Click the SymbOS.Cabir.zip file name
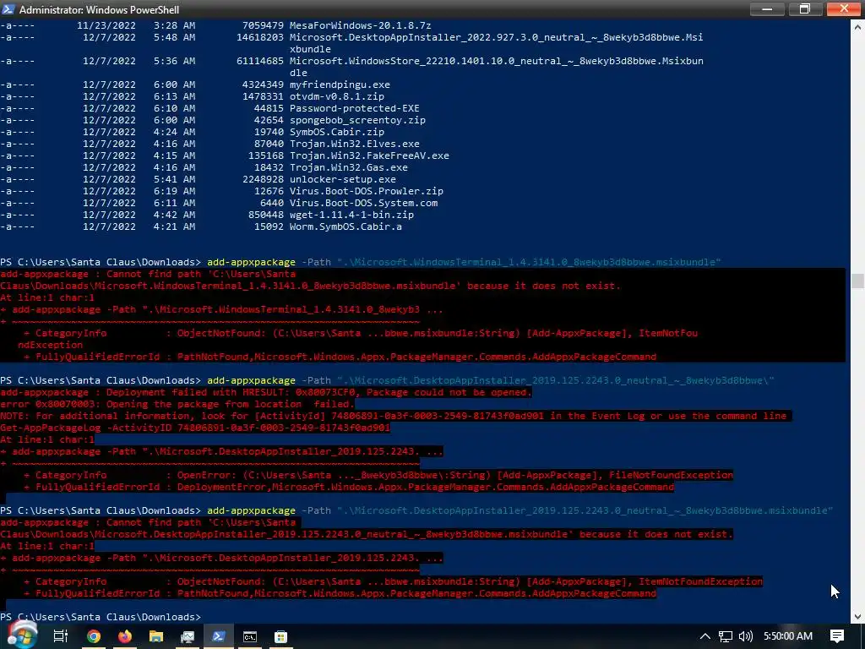 click(x=336, y=132)
